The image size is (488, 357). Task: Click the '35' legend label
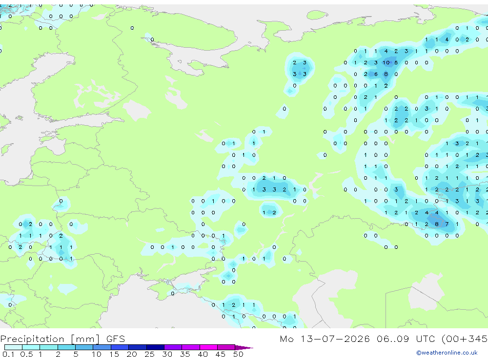(185, 354)
